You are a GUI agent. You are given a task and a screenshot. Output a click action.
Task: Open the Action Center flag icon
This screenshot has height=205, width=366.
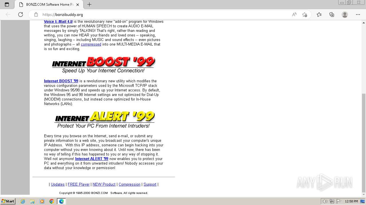(339, 201)
